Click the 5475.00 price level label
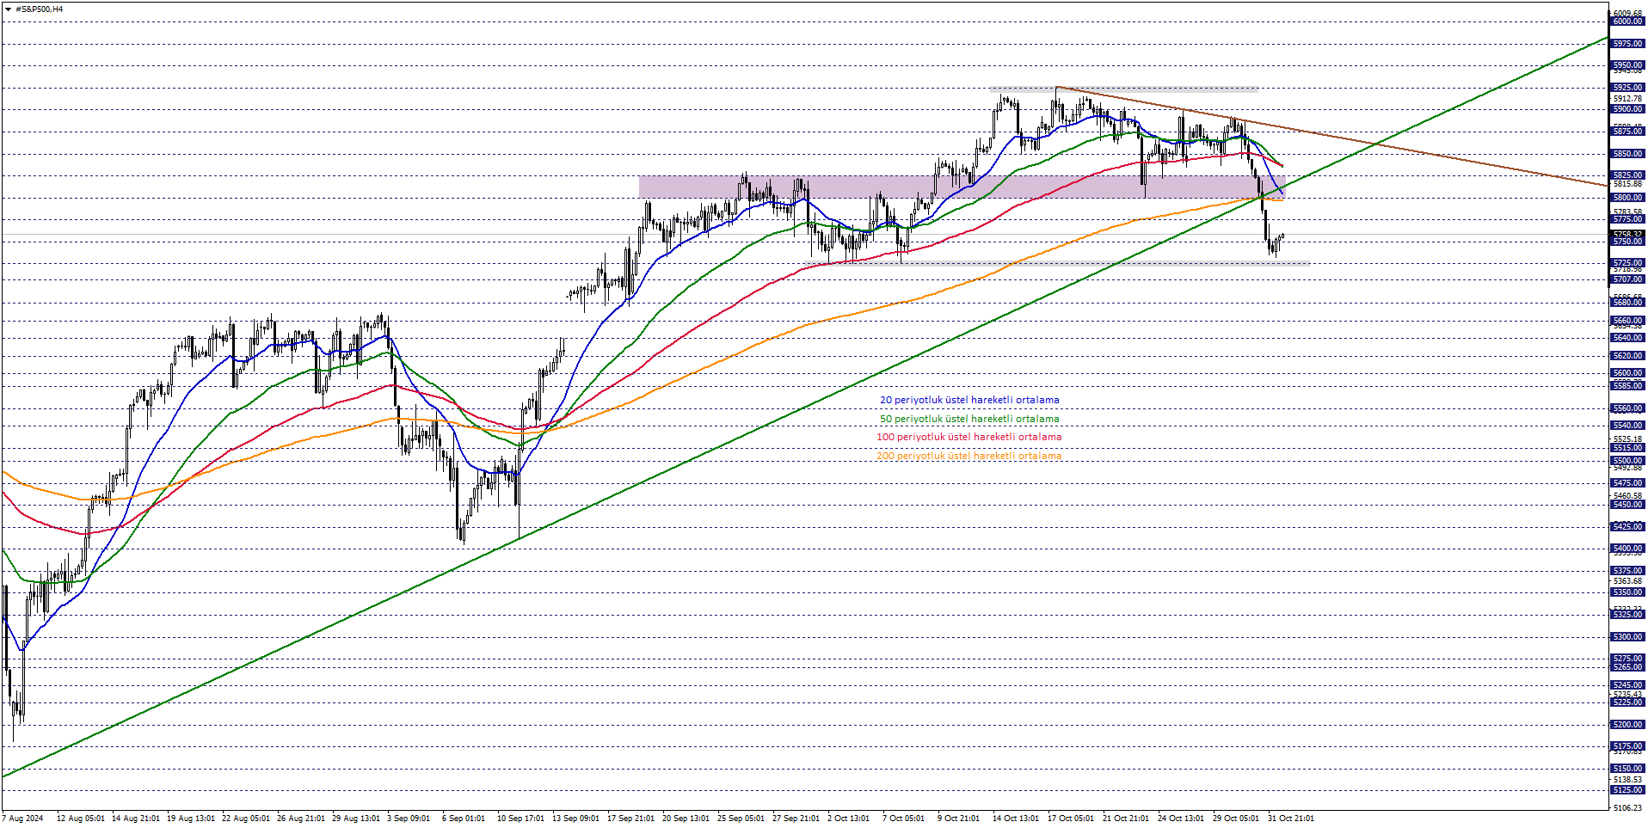Screen dimensions: 1648x828 (1627, 483)
